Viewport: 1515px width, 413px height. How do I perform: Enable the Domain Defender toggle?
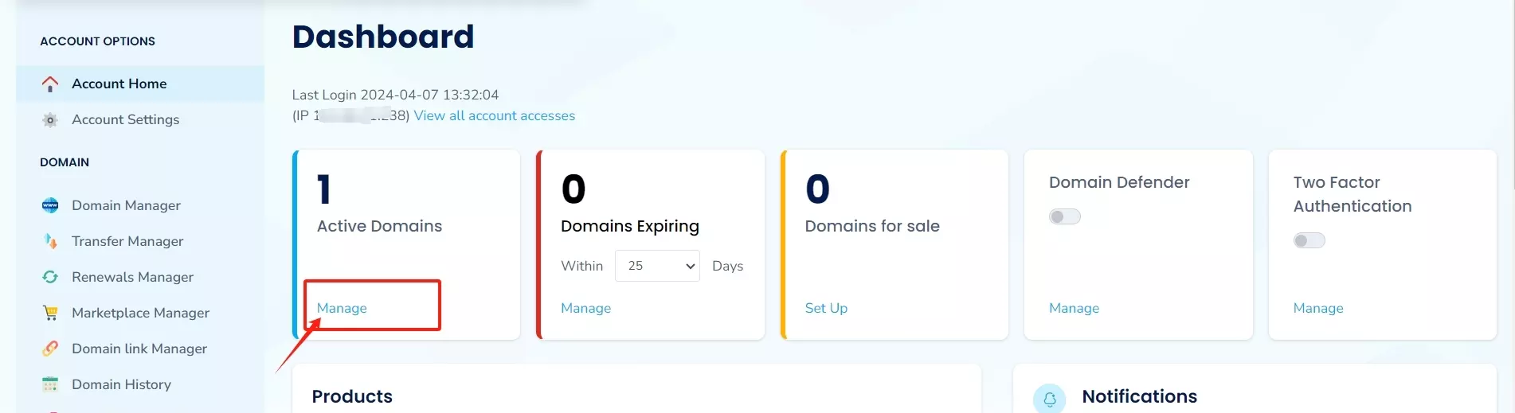tap(1064, 216)
